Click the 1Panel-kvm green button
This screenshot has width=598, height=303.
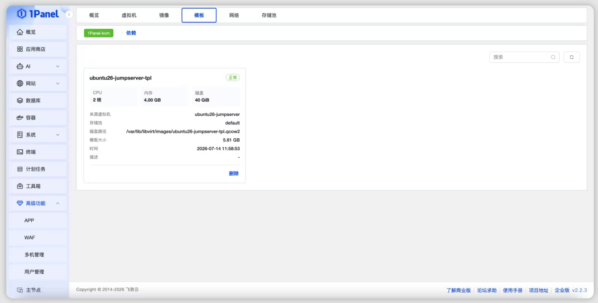click(99, 33)
